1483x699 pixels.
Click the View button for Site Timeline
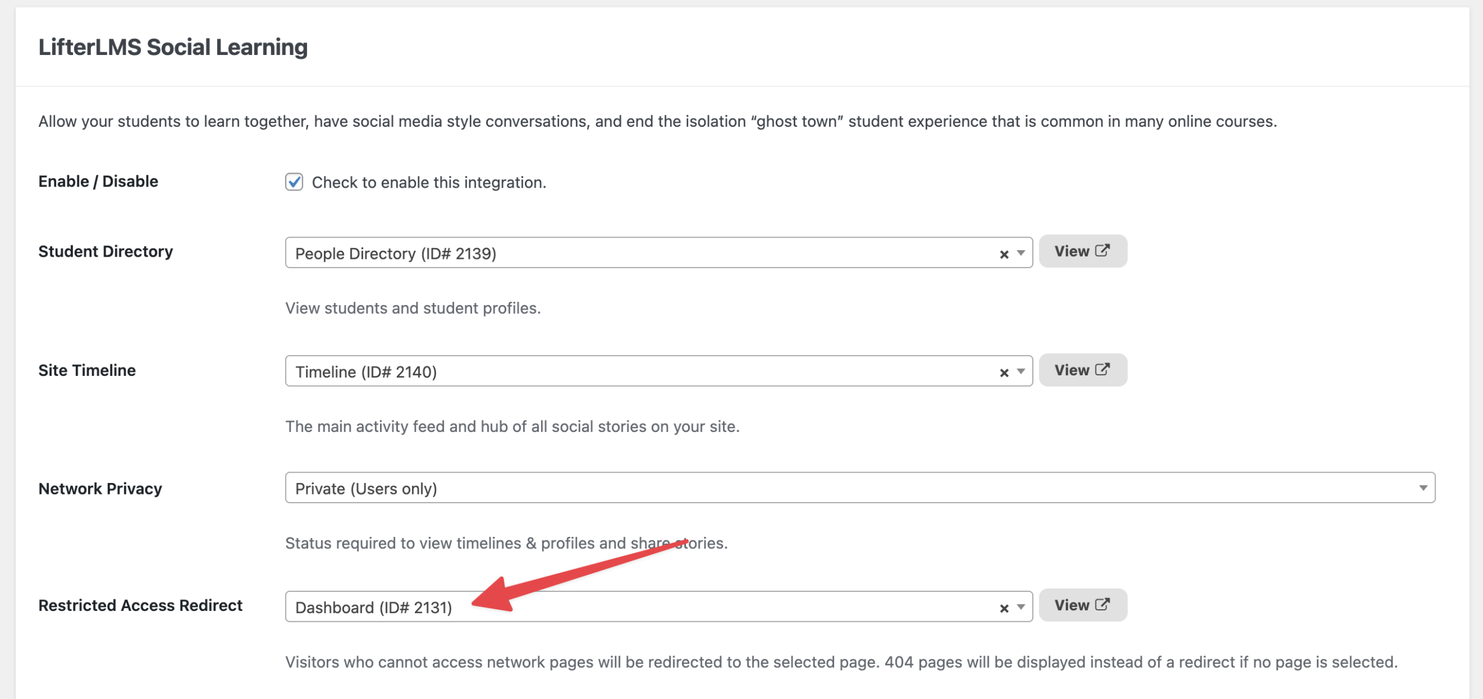coord(1072,370)
